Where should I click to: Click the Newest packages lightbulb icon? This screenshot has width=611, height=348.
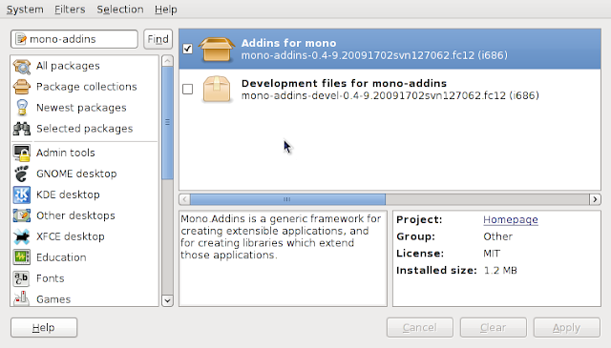22,108
